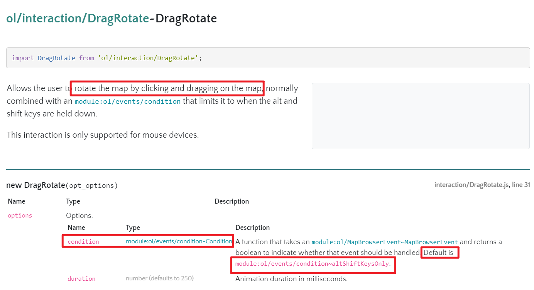
Task: Follow the module:ol/MapBrowserEvent~MapBrowserEvent link
Action: 384,242
